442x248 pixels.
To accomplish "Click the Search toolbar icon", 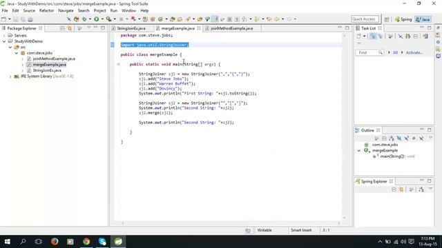I will (188, 19).
